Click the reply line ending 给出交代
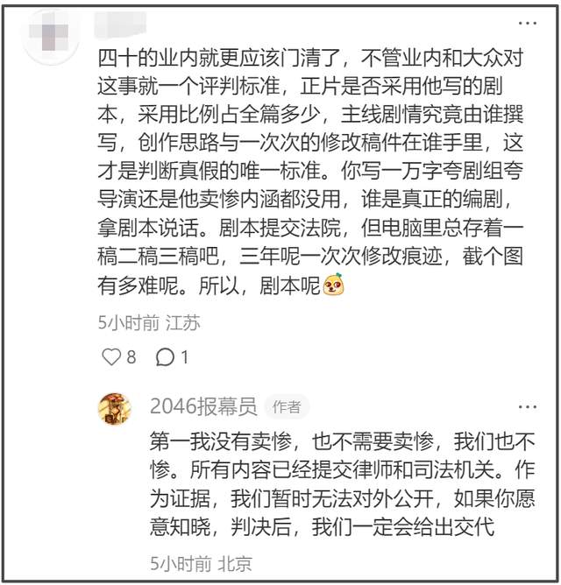 click(x=323, y=526)
